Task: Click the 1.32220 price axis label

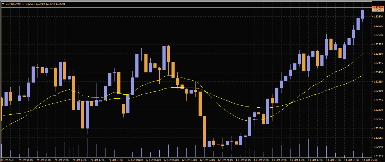Action: pyautogui.click(x=378, y=110)
